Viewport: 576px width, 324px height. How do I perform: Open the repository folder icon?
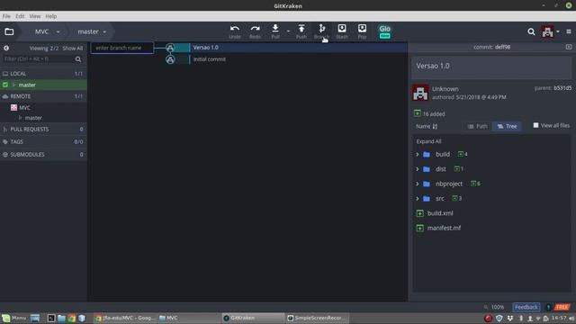coord(9,32)
